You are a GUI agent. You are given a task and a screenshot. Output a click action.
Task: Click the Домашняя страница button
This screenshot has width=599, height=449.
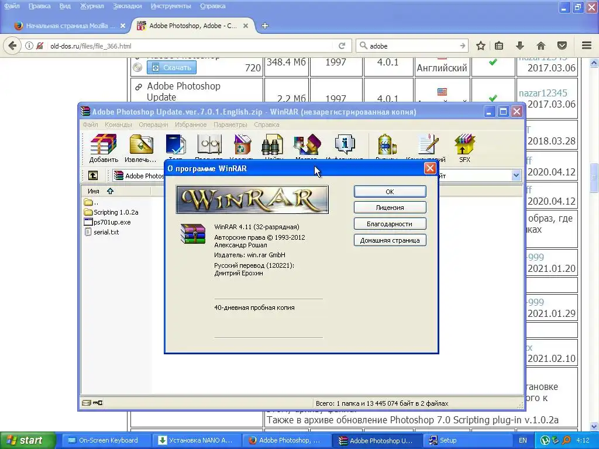[x=390, y=240]
